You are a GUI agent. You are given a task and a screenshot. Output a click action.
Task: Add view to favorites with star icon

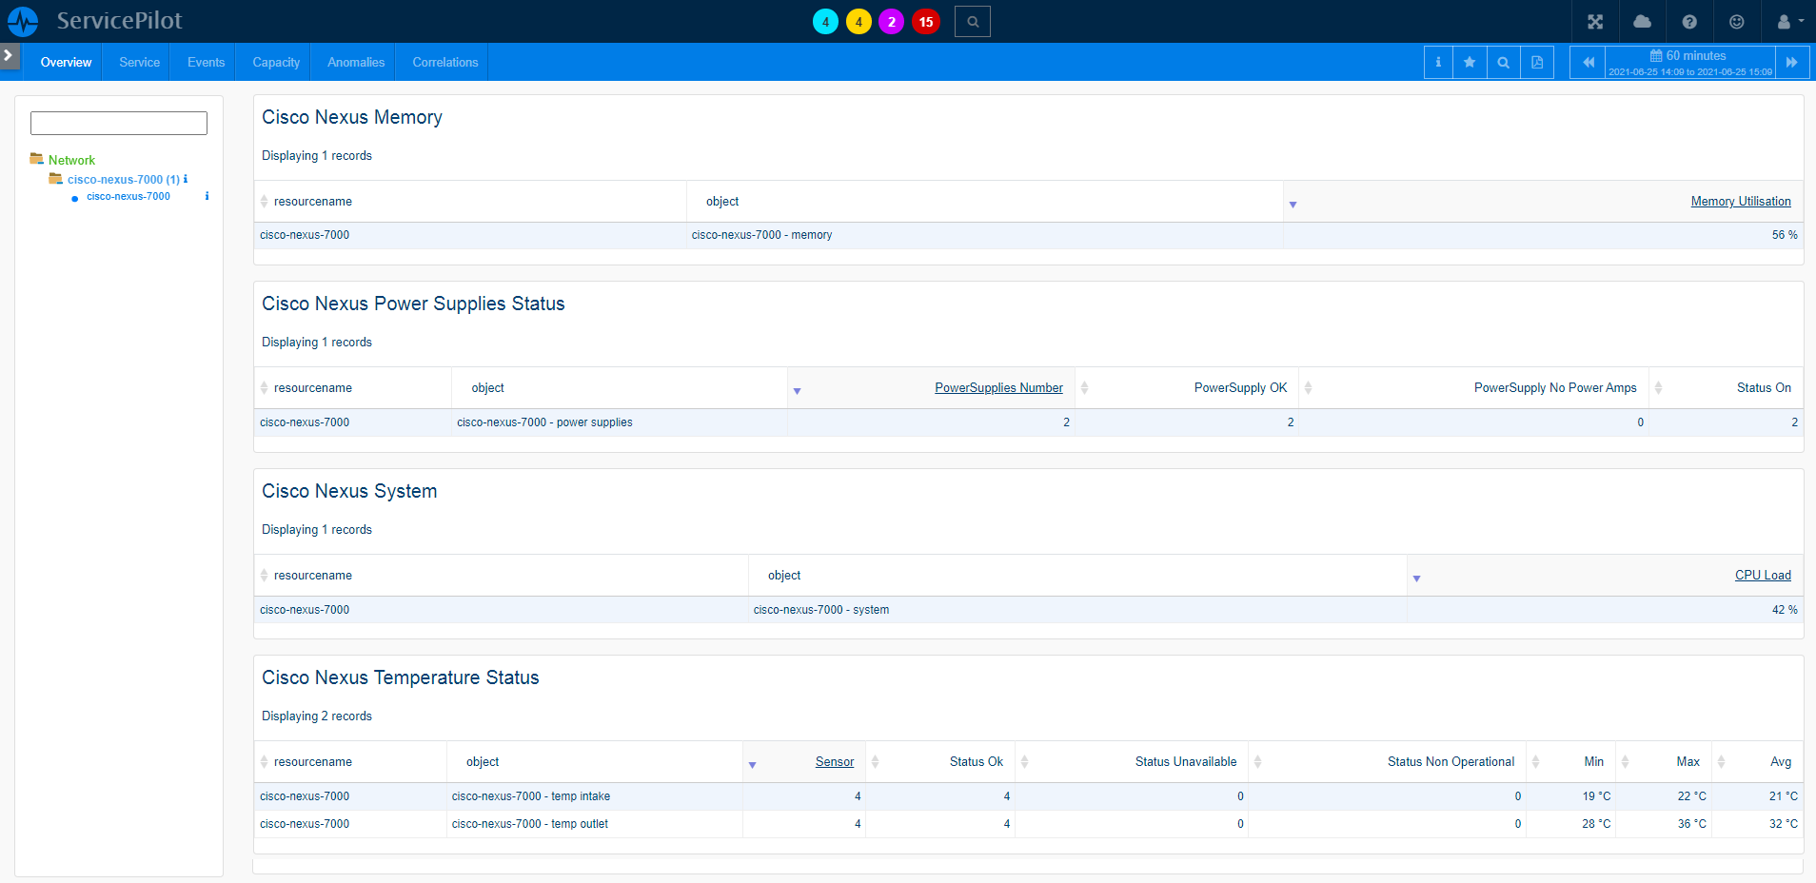click(1470, 63)
